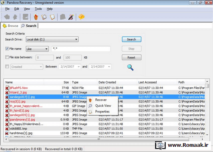Open the File menu
213x152 pixels.
[7, 9]
